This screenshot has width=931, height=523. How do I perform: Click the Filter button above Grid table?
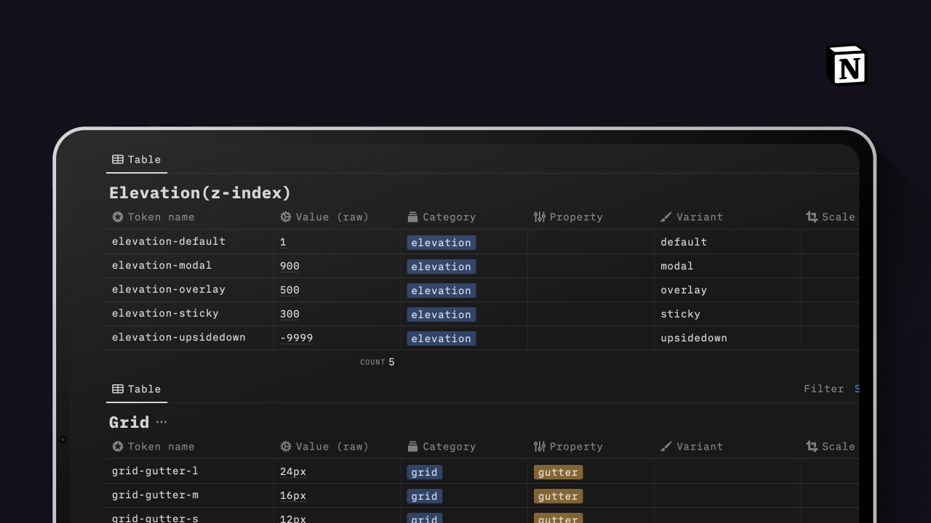(x=824, y=389)
